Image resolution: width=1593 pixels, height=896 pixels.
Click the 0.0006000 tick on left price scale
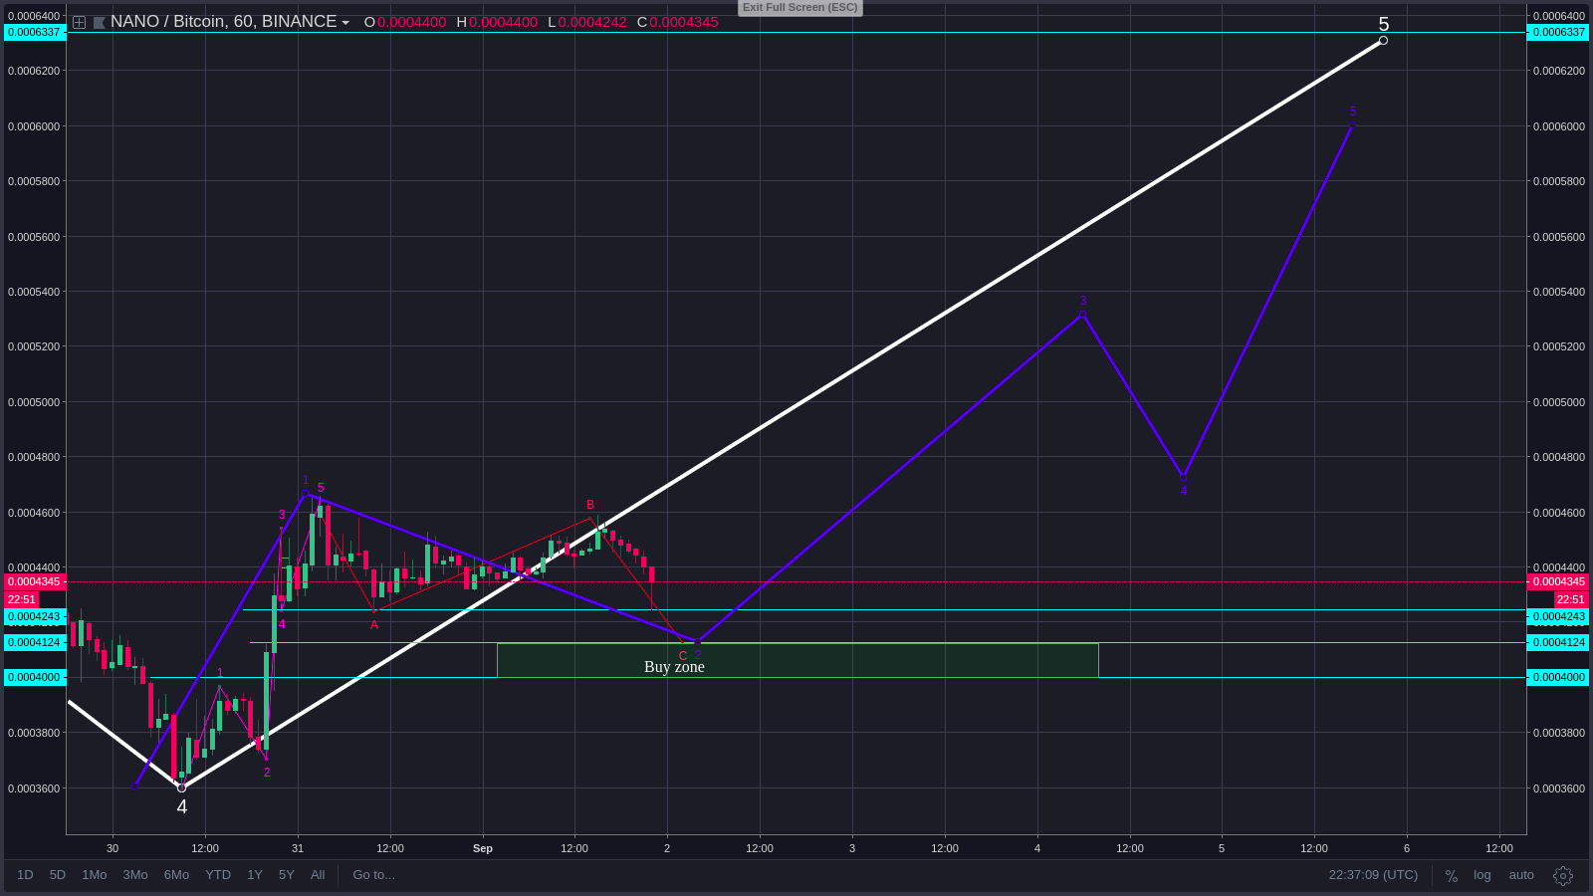point(34,126)
